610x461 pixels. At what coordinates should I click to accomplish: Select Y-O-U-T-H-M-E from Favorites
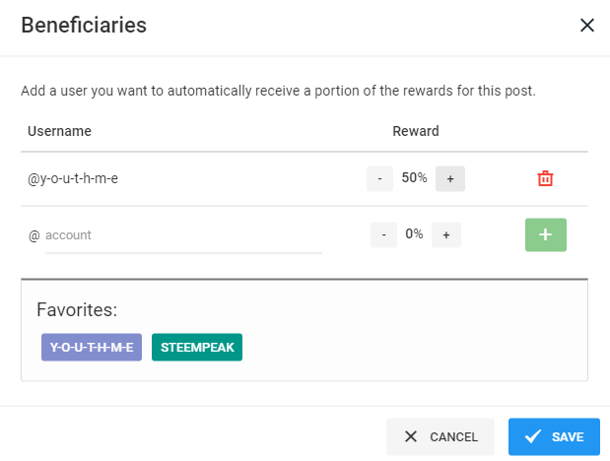coord(92,347)
